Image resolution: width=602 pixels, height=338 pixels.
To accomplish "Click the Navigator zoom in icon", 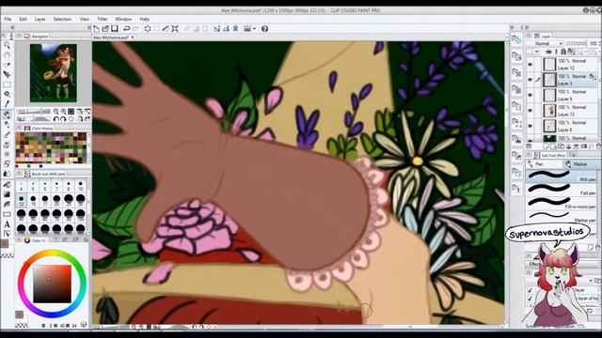I will tap(63, 112).
